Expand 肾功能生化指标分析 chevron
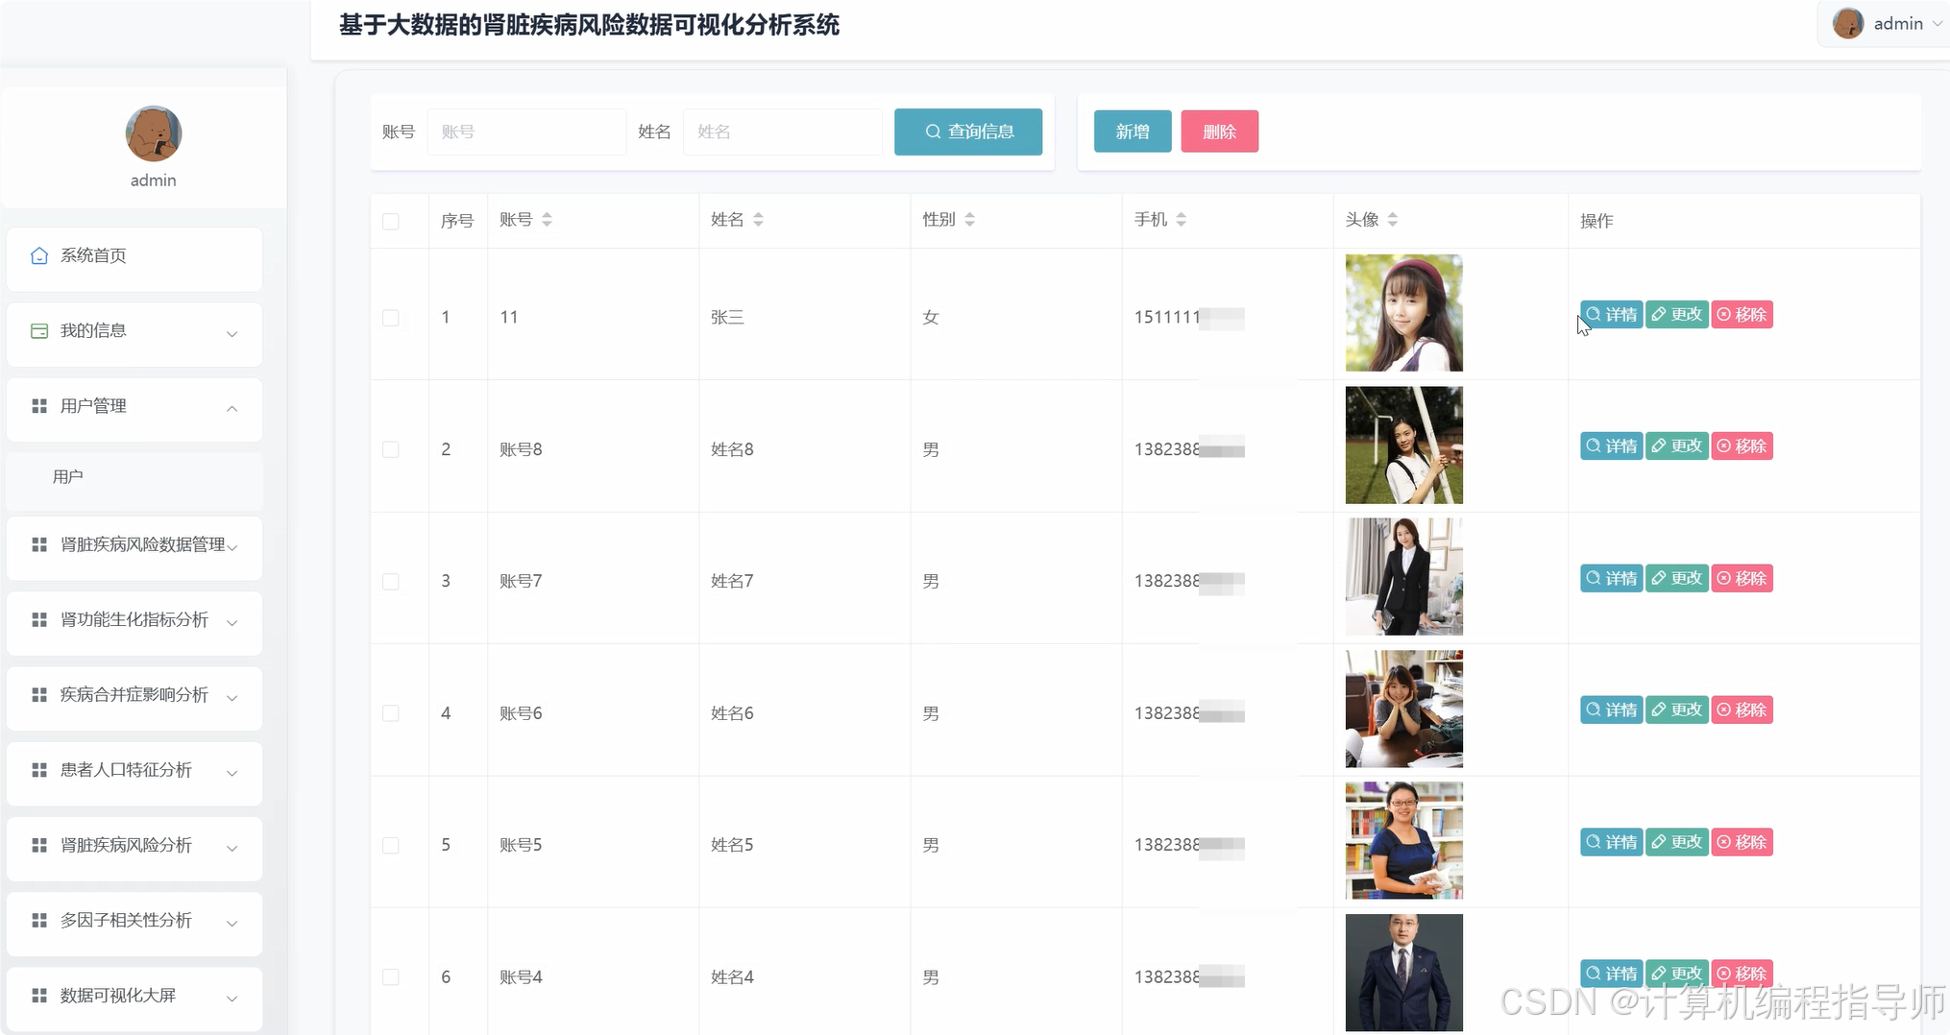1950x1035 pixels. click(x=232, y=622)
